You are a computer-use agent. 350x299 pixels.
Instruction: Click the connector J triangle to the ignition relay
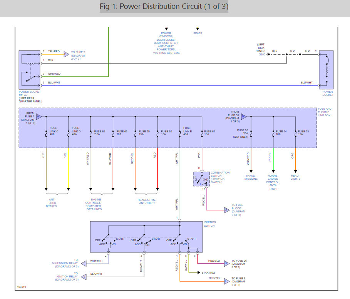pos(84,277)
